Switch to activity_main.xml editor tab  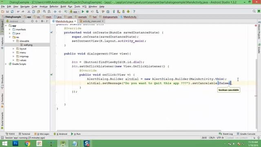click(x=92, y=21)
